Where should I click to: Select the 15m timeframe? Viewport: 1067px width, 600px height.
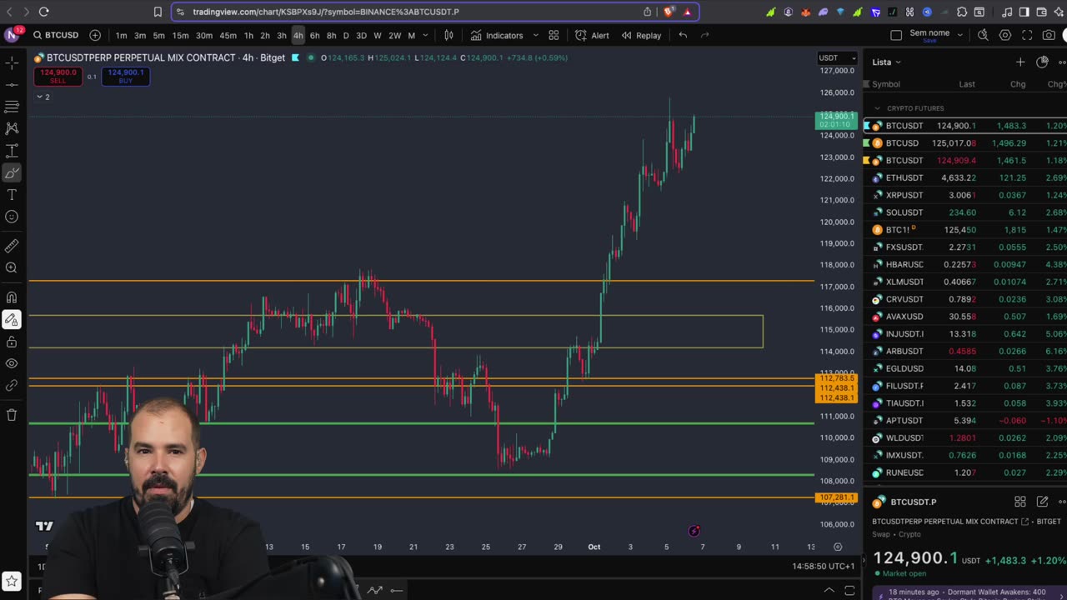coord(180,35)
